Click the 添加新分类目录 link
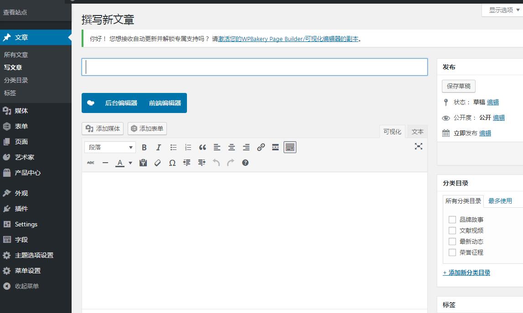The height and width of the screenshot is (313, 523). tap(466, 272)
